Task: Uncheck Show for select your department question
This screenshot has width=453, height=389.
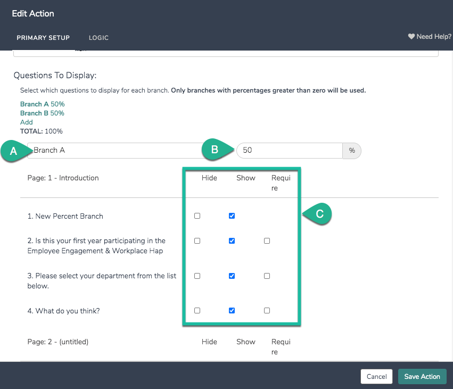Action: click(x=232, y=276)
